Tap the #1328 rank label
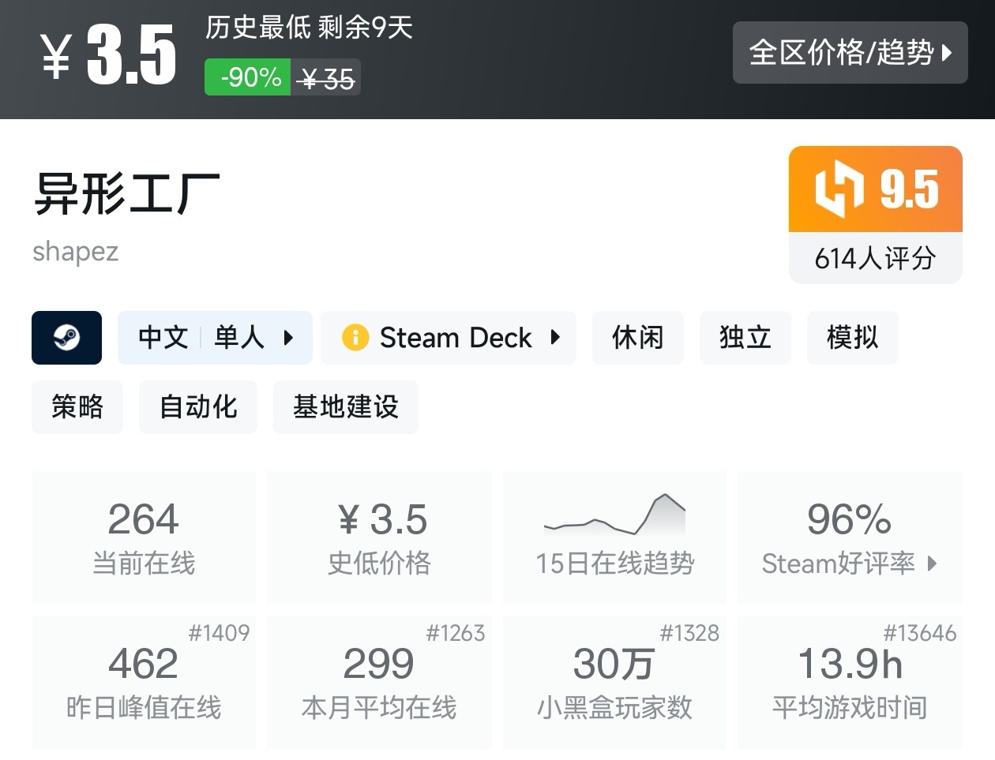 point(689,633)
